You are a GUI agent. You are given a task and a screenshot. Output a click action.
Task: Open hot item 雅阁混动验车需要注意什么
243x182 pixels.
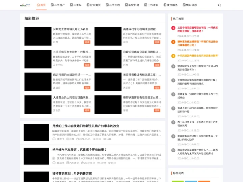[197, 152]
